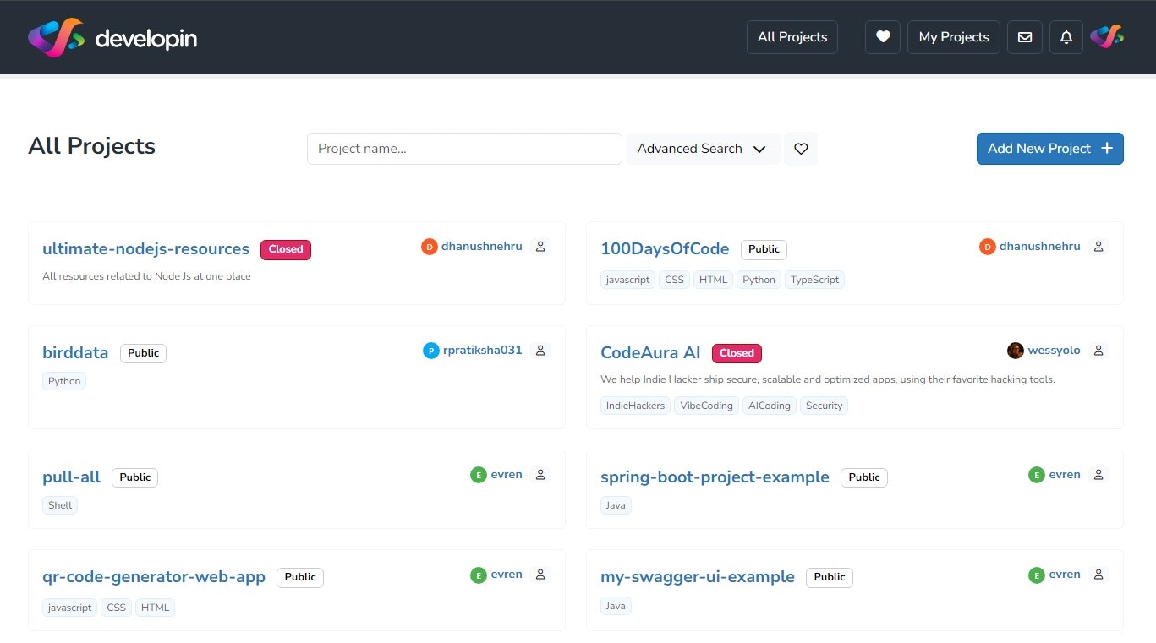Open messages using the envelope icon

pyautogui.click(x=1024, y=37)
